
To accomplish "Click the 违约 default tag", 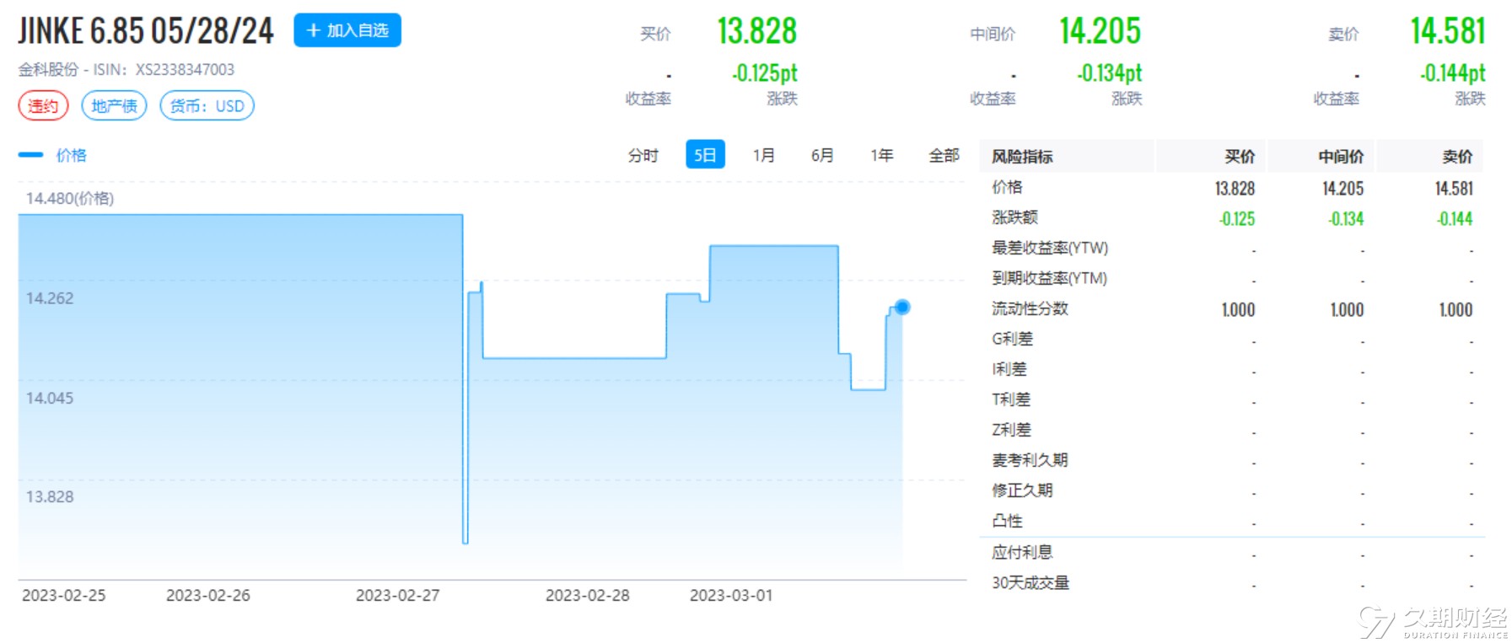I will pos(43,106).
